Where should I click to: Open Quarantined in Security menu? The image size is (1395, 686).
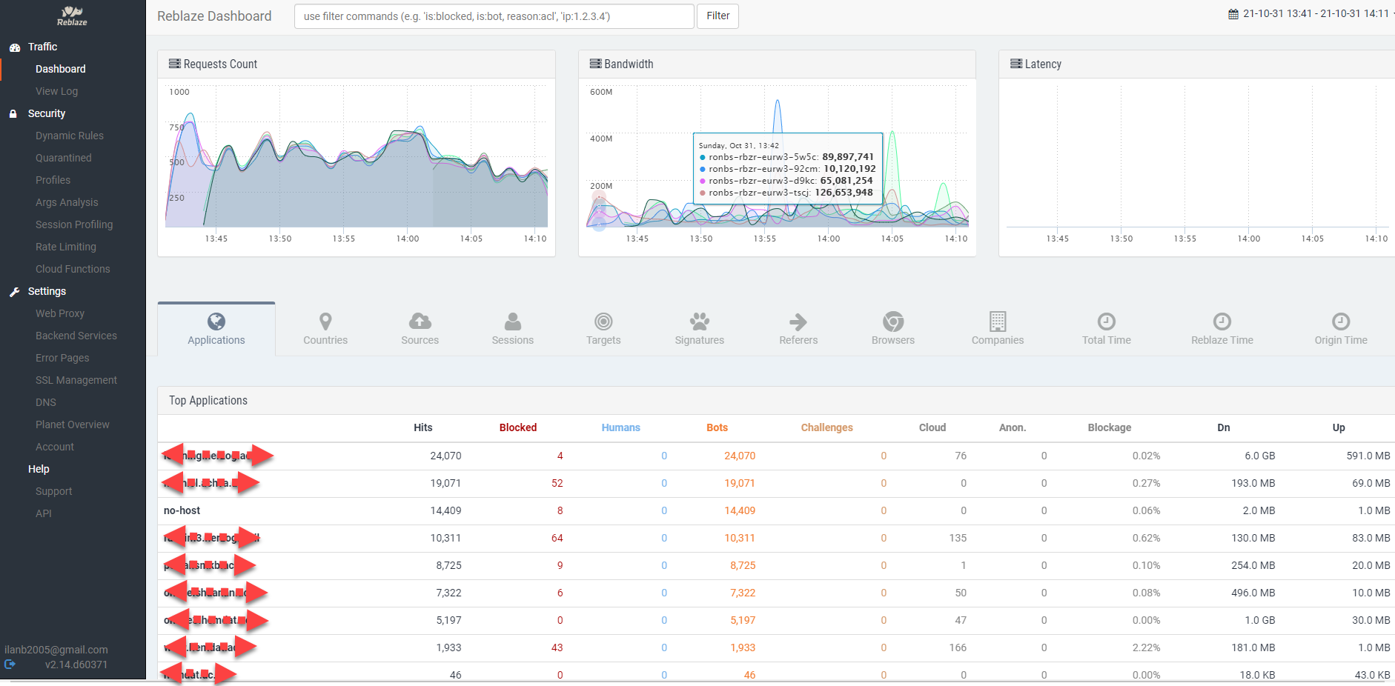coord(64,158)
